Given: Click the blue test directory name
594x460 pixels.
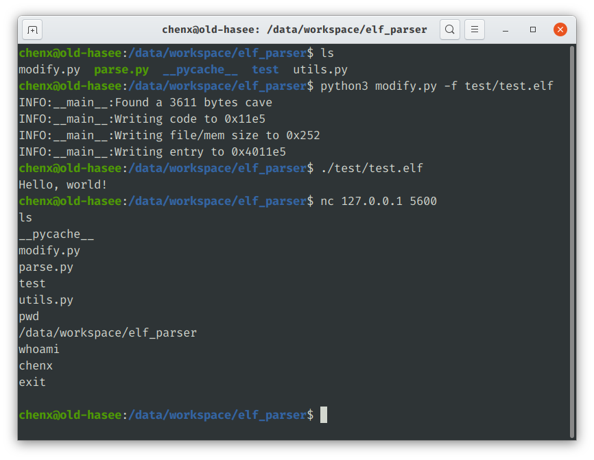Looking at the screenshot, I should click(x=265, y=70).
